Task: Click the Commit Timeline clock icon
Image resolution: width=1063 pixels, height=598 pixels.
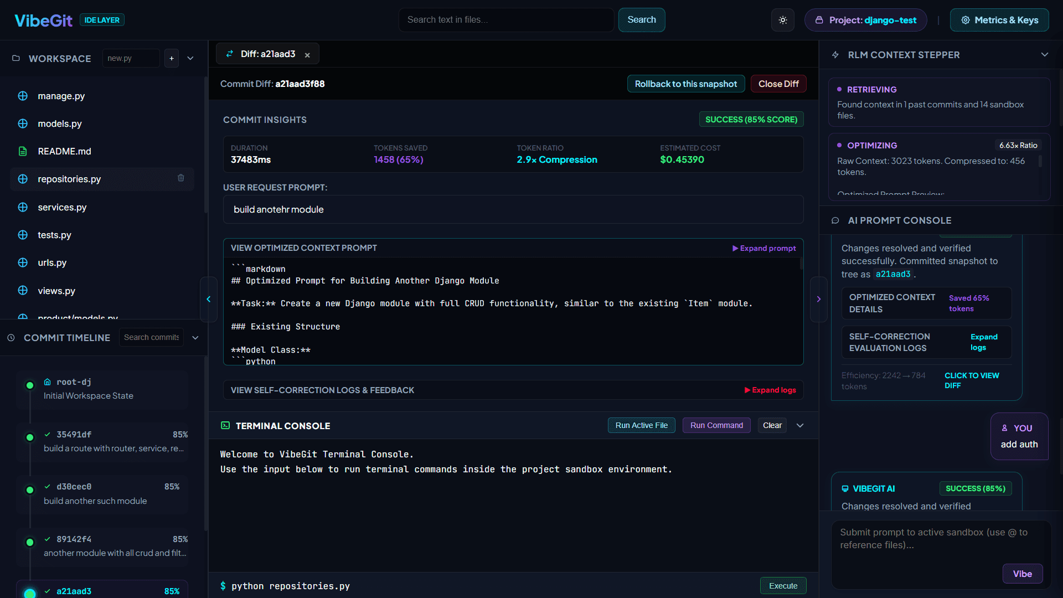Action: (11, 338)
